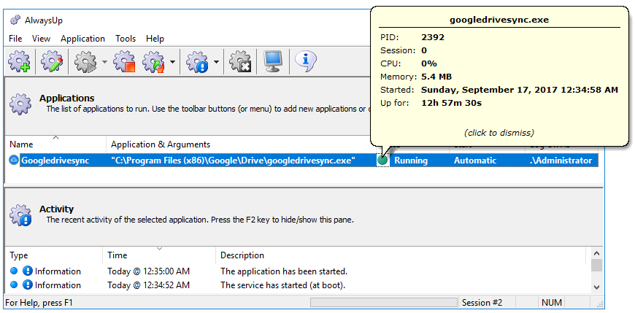Open the Help menu

click(x=155, y=39)
